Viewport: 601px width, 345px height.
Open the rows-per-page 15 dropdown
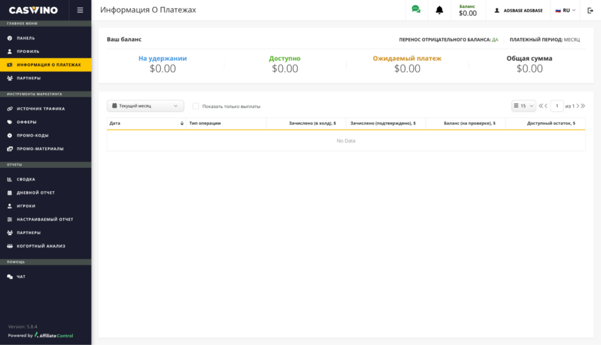(524, 106)
